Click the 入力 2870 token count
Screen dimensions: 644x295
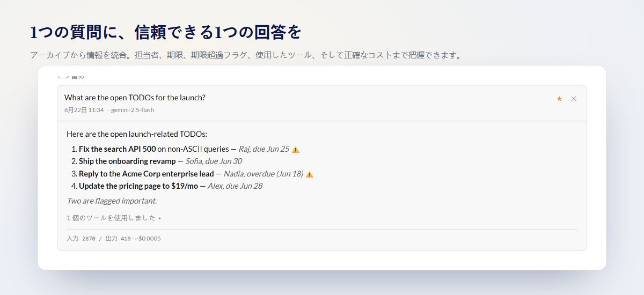(81, 238)
